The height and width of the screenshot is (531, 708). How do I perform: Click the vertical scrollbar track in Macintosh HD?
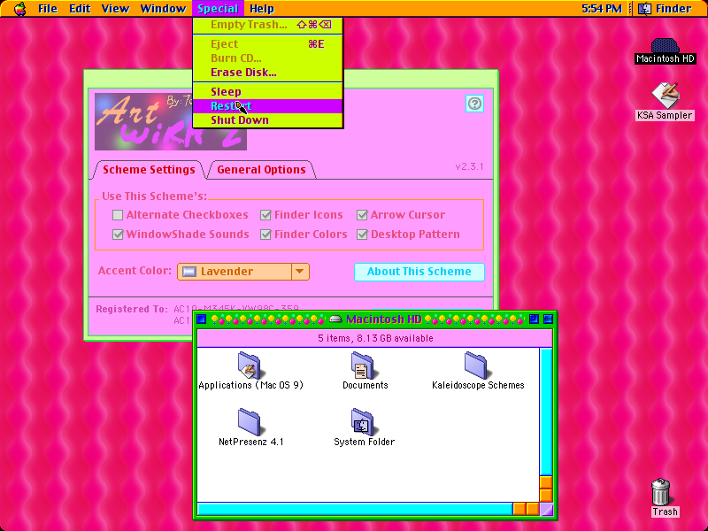pyautogui.click(x=546, y=411)
